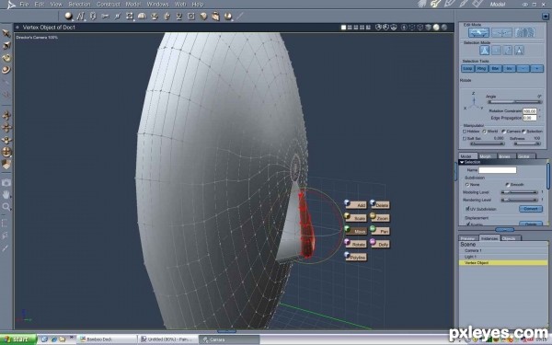The width and height of the screenshot is (552, 345).
Task: Select the Selection manipulator option
Action: 523,132
